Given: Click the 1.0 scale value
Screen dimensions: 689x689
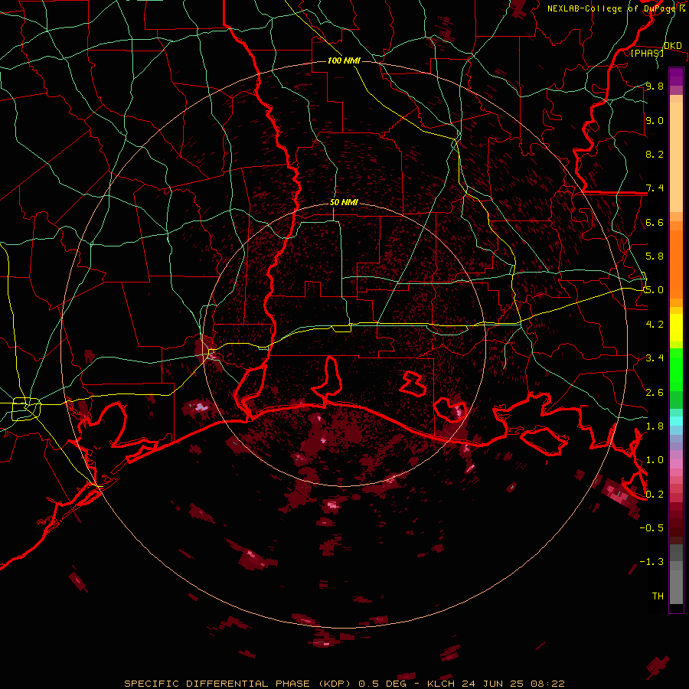Looking at the screenshot, I should pyautogui.click(x=655, y=460).
